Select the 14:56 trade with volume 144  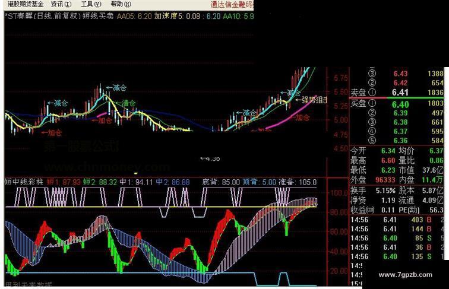tap(397, 229)
